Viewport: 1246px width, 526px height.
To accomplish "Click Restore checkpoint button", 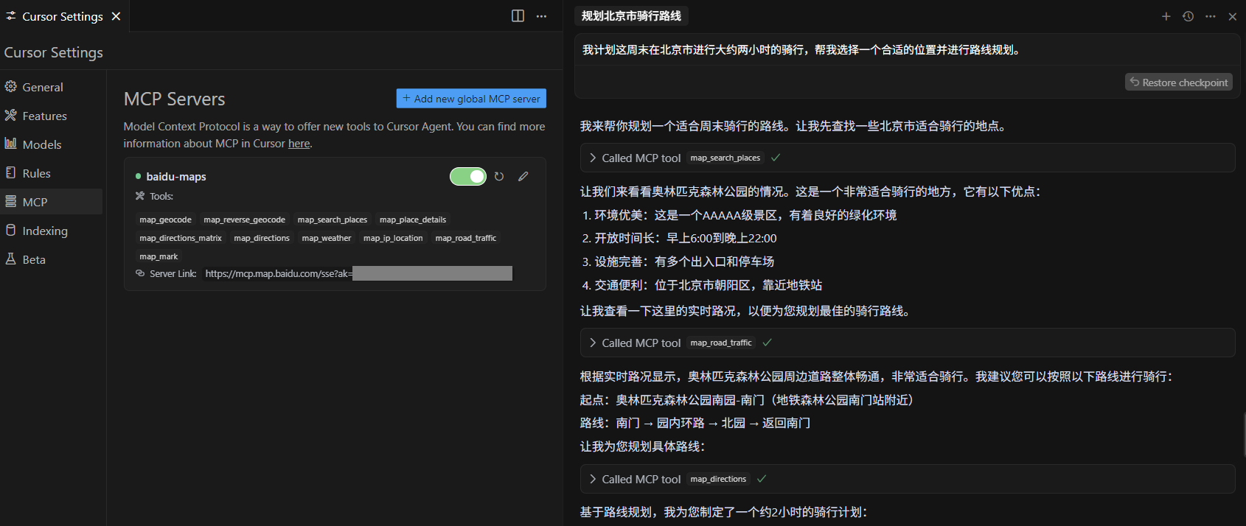I will click(x=1179, y=83).
